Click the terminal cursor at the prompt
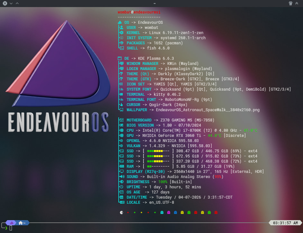Viewport: 303px width, 233px height. (11, 228)
